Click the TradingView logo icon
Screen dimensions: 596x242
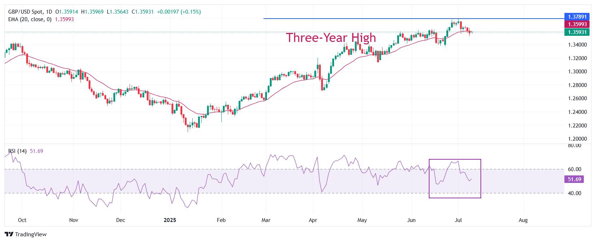tap(9, 234)
